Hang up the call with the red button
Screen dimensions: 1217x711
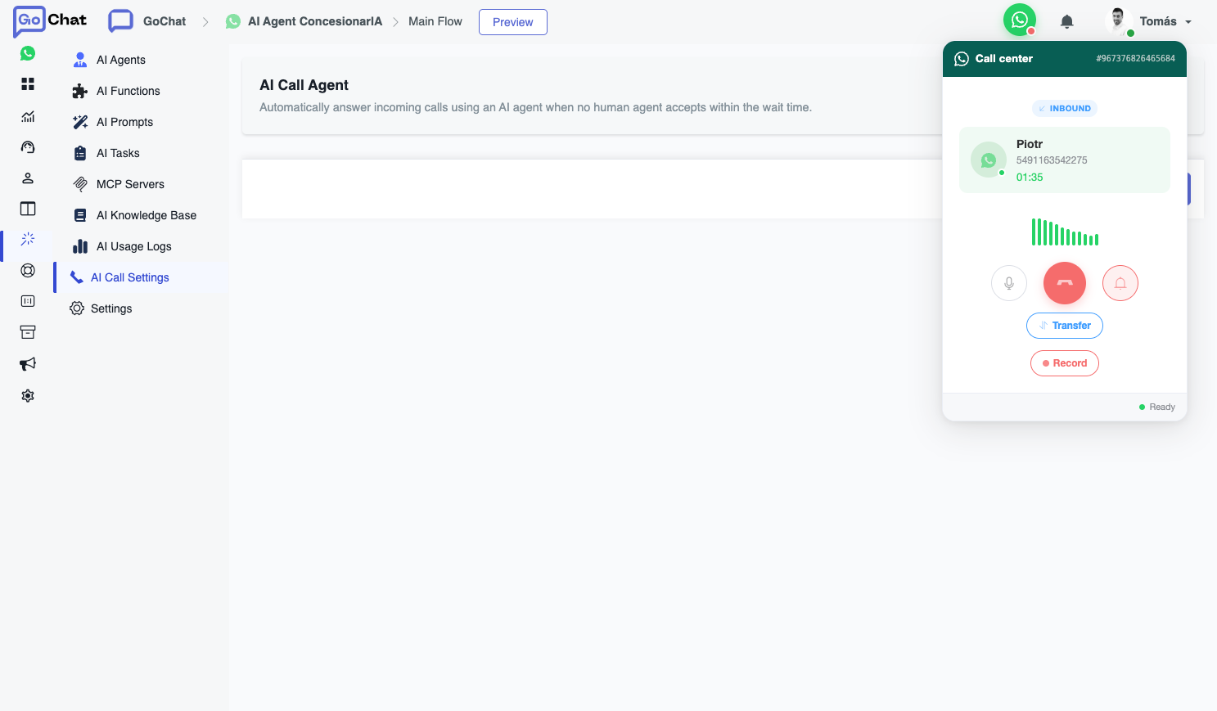pyautogui.click(x=1065, y=283)
